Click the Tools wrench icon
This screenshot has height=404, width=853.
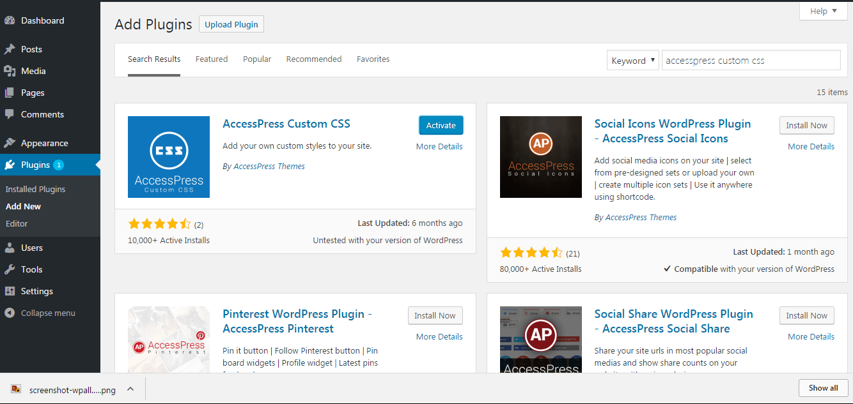pos(10,269)
